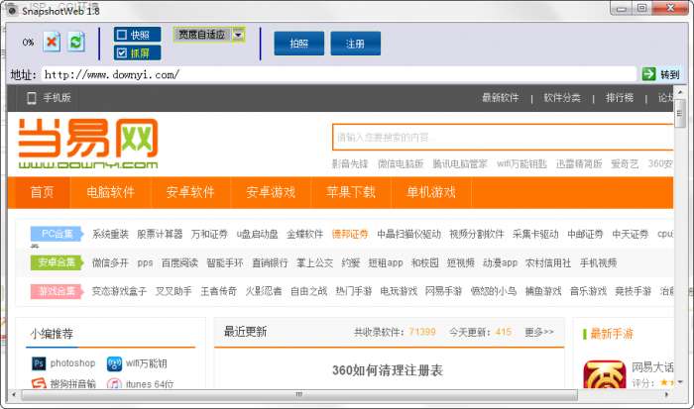Click the address URL input field
Screen dimensions: 694x409
(x=339, y=74)
